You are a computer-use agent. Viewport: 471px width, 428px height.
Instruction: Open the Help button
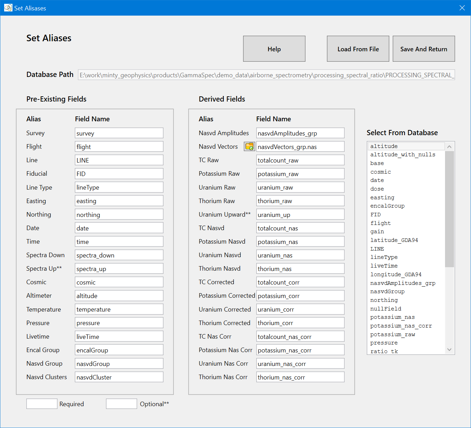pos(274,49)
